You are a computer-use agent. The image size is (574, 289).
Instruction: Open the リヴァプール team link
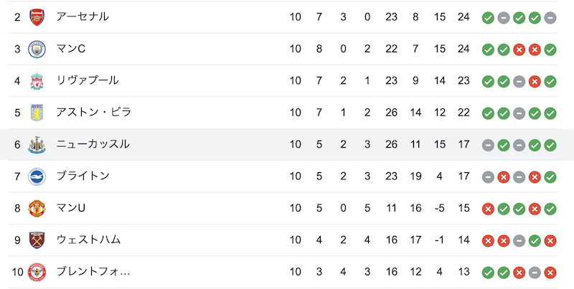coord(87,80)
